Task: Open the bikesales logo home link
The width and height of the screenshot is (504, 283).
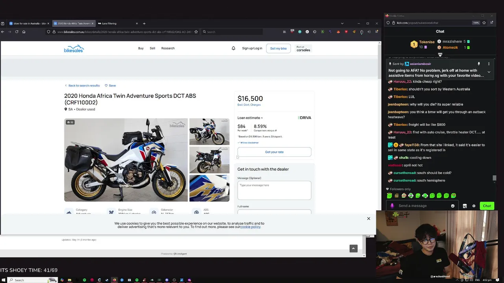Action: [x=74, y=49]
